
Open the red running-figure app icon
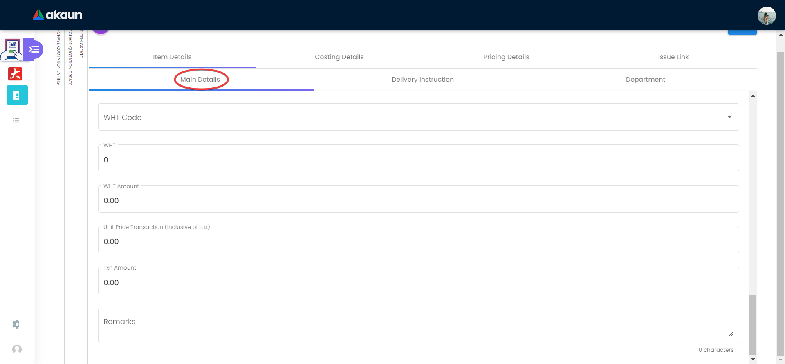15,74
